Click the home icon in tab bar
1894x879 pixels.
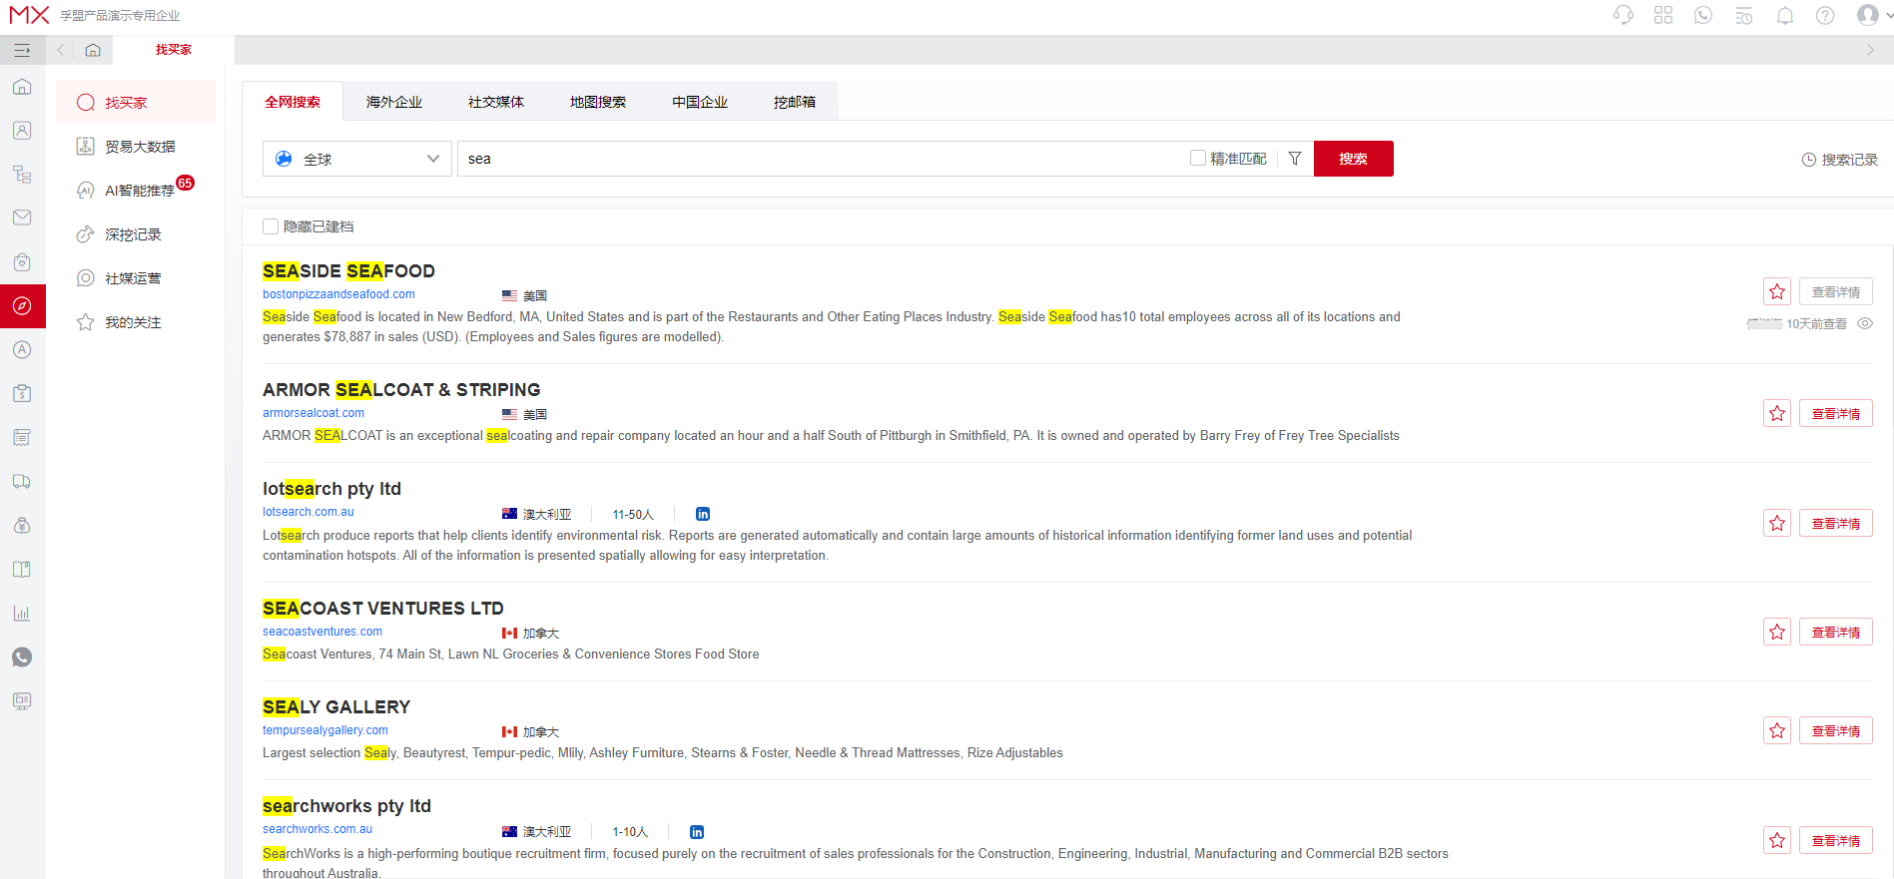click(93, 50)
